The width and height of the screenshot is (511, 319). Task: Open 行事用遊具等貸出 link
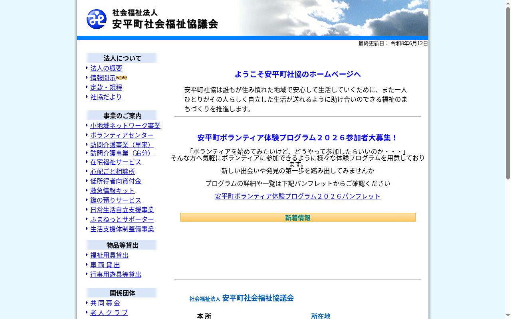116,274
